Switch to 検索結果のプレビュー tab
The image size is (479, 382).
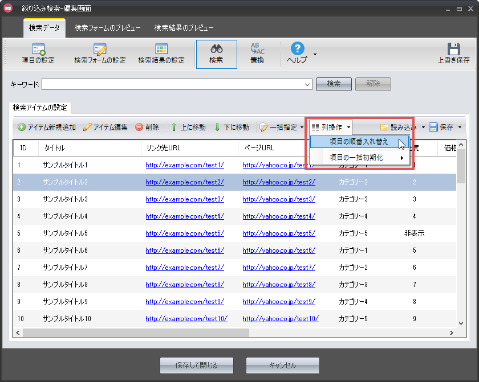pyautogui.click(x=184, y=27)
